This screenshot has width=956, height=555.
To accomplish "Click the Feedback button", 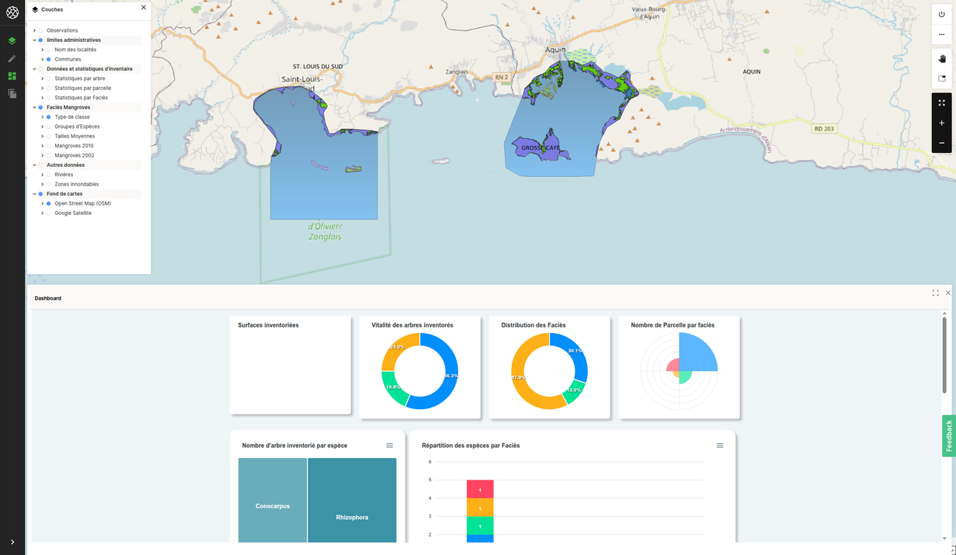I will pos(948,436).
